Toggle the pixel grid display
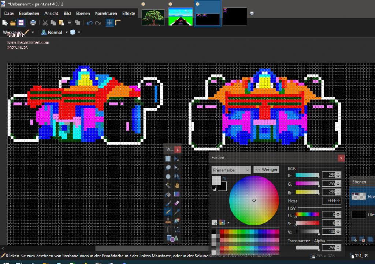375x264 pixels. [109, 23]
